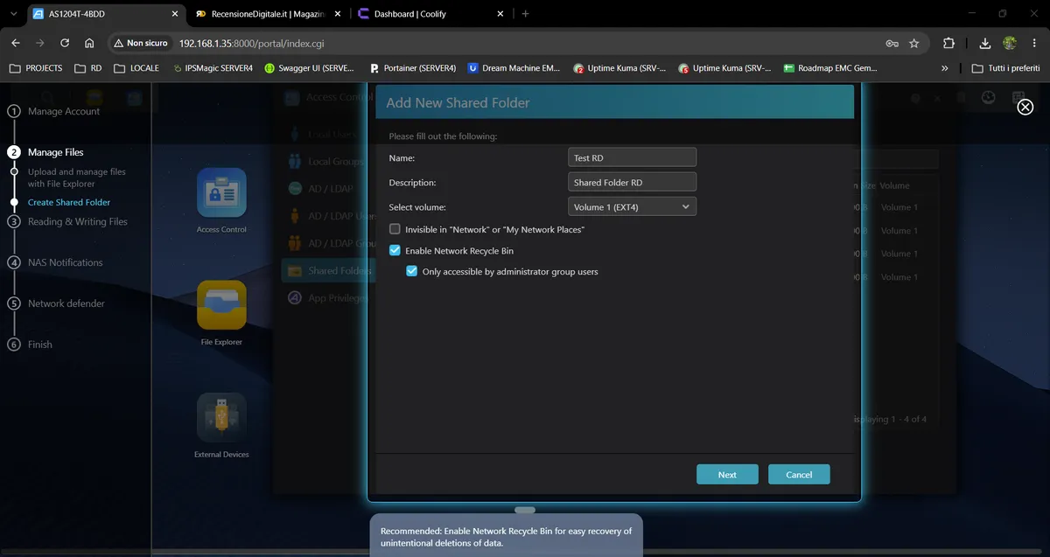Disable the Enable Network Recycle Bin checkbox
Image resolution: width=1050 pixels, height=557 pixels.
pyautogui.click(x=395, y=250)
